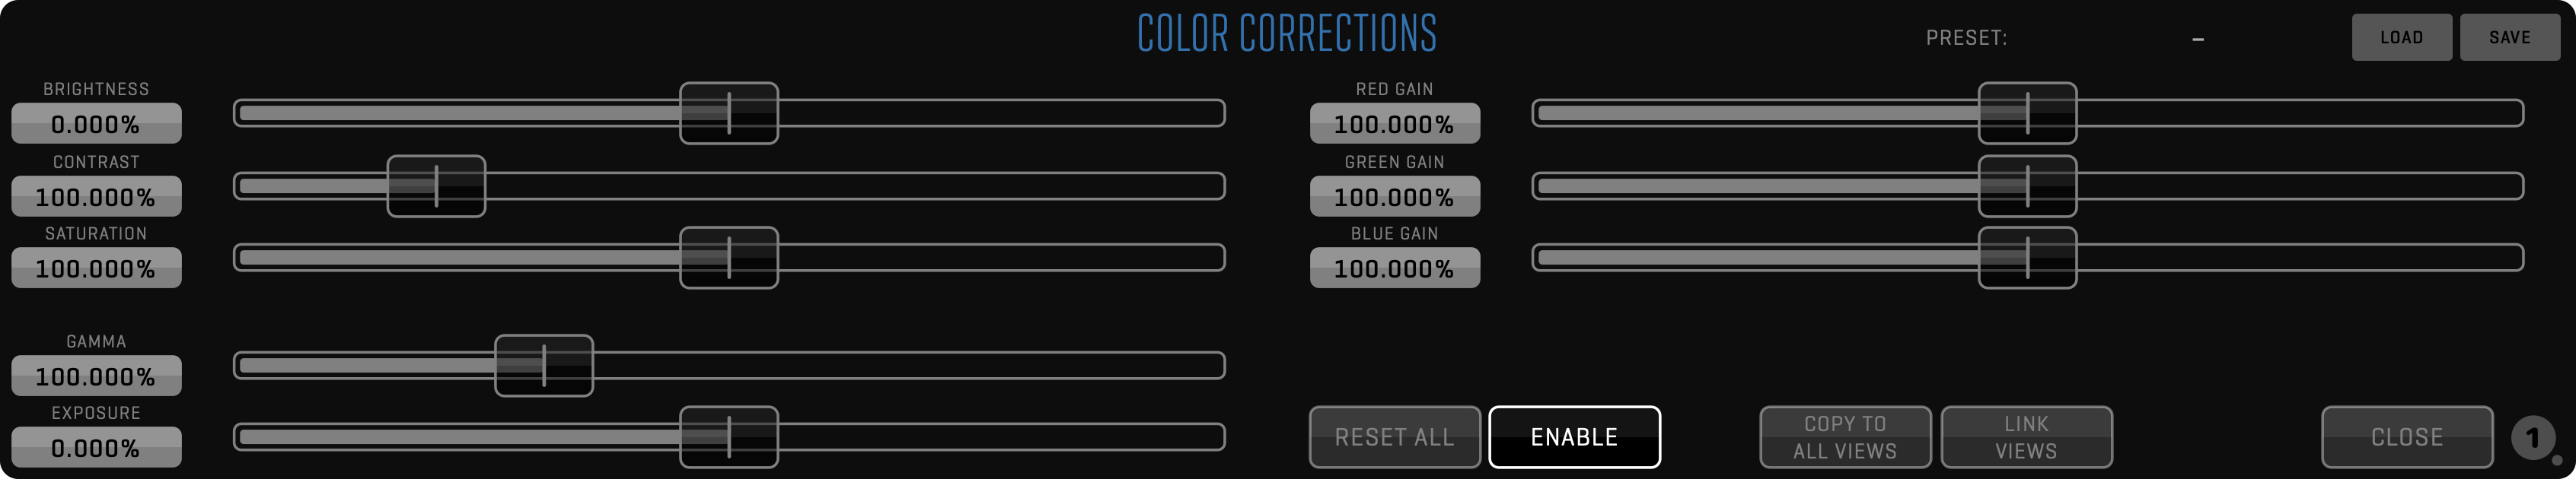The height and width of the screenshot is (479, 2576).
Task: Select the Exposure percentage value field
Action: tap(96, 448)
